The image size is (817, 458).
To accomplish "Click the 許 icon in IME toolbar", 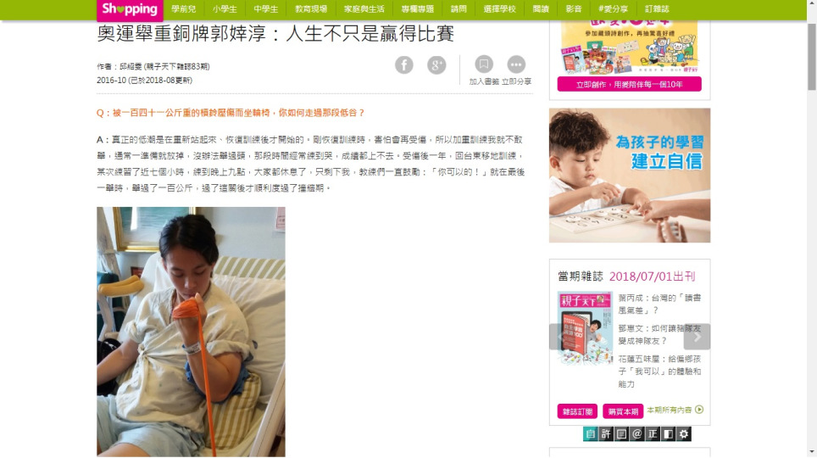I will click(605, 434).
